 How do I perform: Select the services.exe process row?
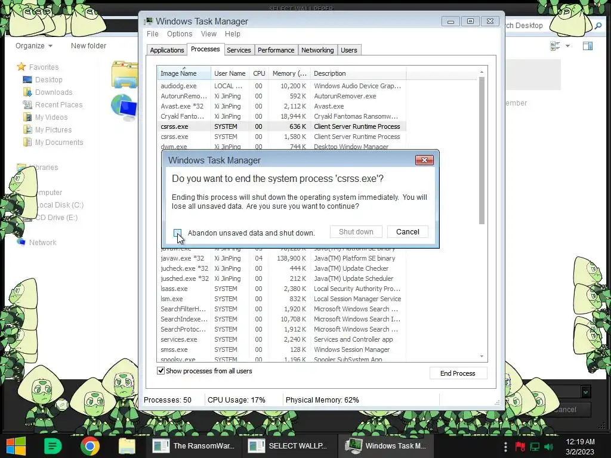pos(282,339)
